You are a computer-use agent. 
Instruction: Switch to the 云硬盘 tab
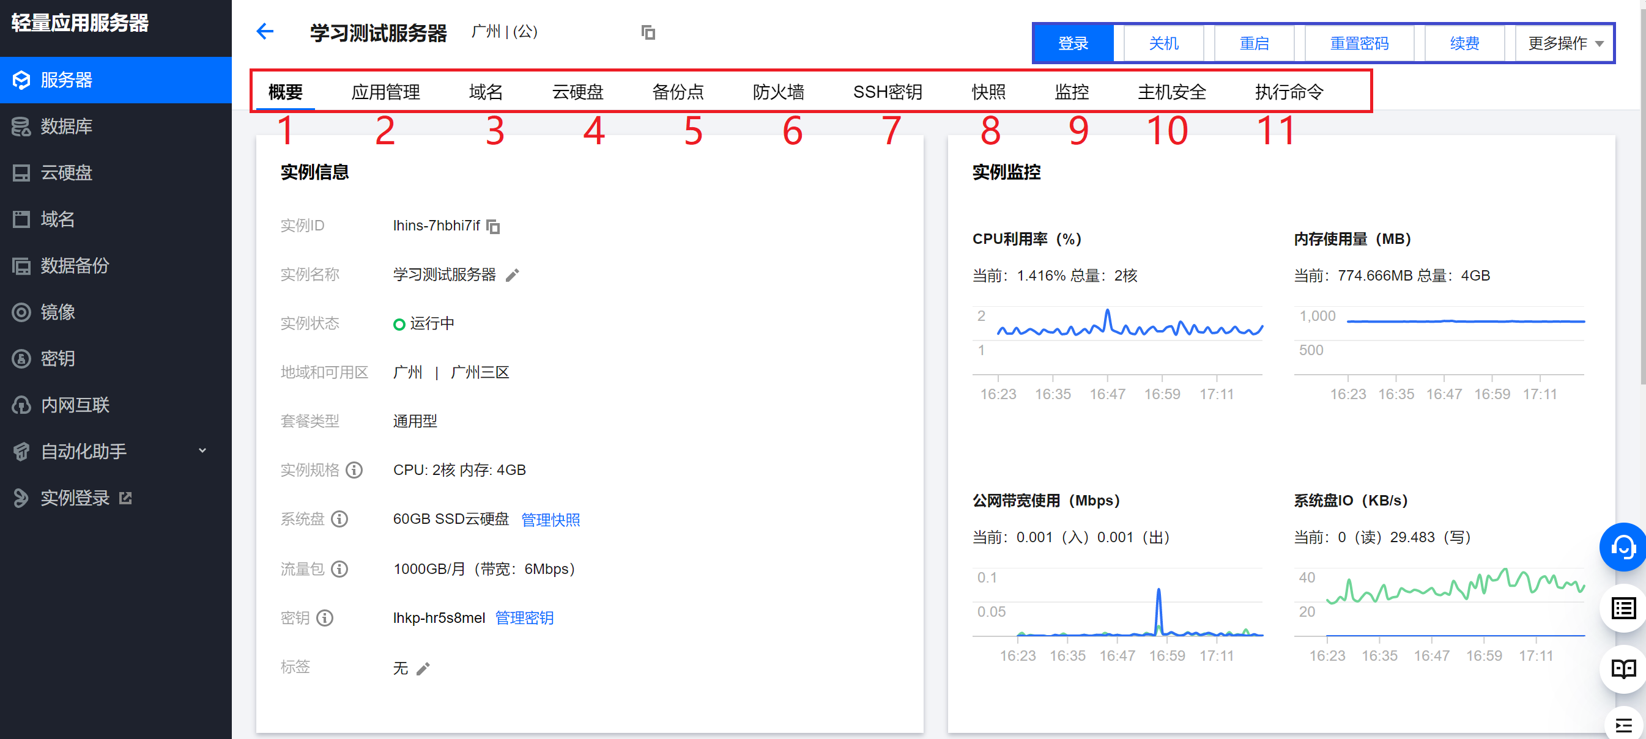tap(577, 92)
